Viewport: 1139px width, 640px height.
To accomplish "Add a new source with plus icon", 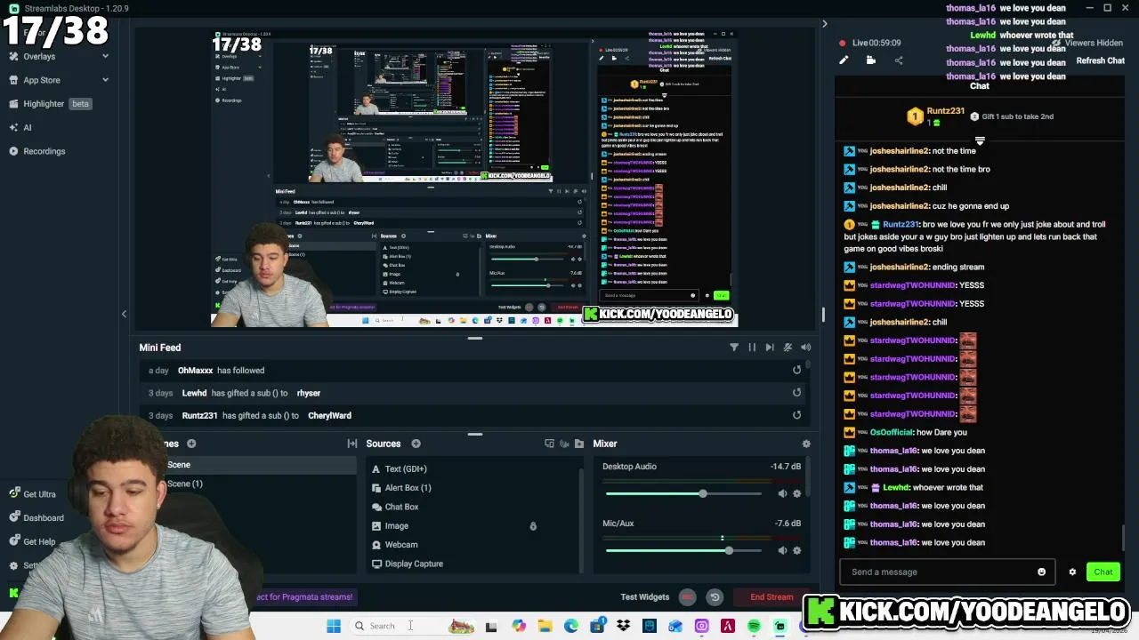I will 416,444.
